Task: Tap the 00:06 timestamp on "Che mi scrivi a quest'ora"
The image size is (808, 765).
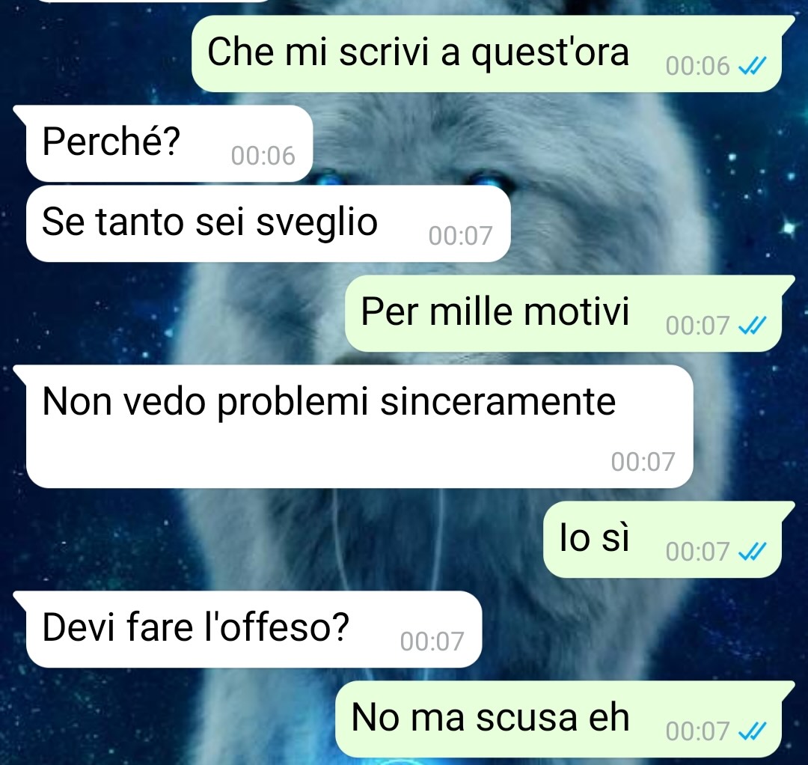Action: (698, 66)
